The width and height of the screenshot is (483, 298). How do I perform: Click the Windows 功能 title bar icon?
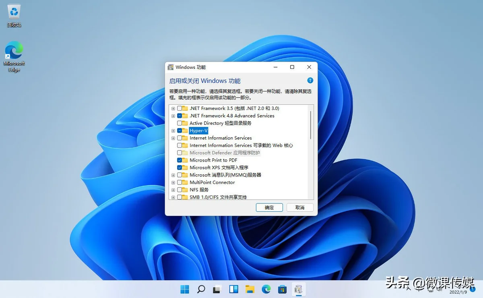[x=171, y=67]
